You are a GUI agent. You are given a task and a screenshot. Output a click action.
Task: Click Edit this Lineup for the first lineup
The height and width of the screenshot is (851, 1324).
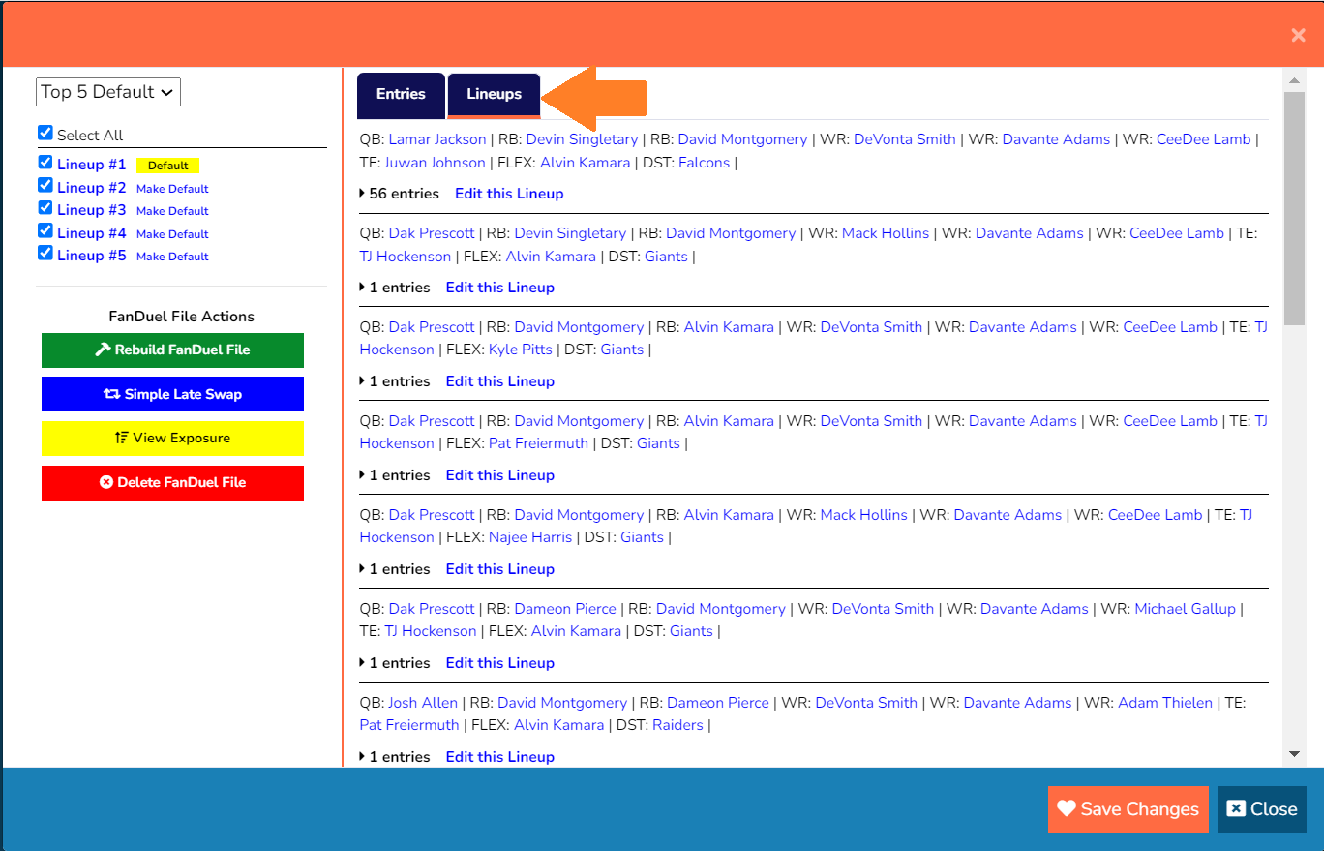(509, 193)
